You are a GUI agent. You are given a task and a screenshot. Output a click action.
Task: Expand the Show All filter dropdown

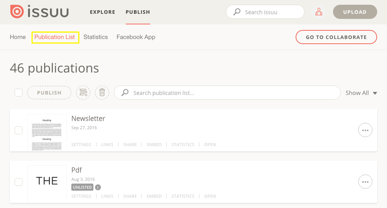click(361, 93)
